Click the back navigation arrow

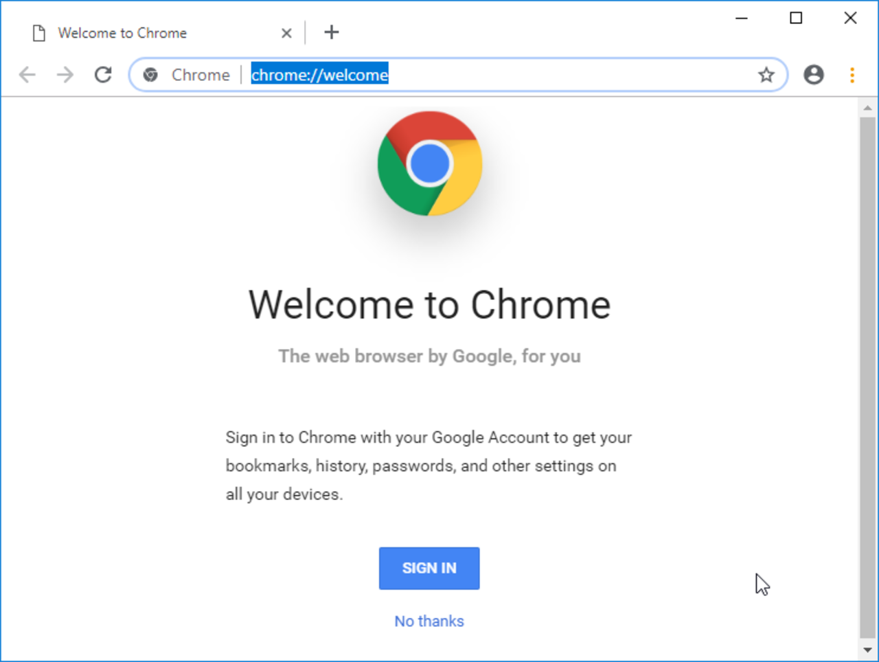[x=27, y=75]
